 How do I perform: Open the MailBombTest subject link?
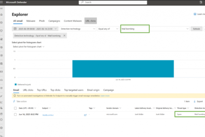tap(48, 115)
